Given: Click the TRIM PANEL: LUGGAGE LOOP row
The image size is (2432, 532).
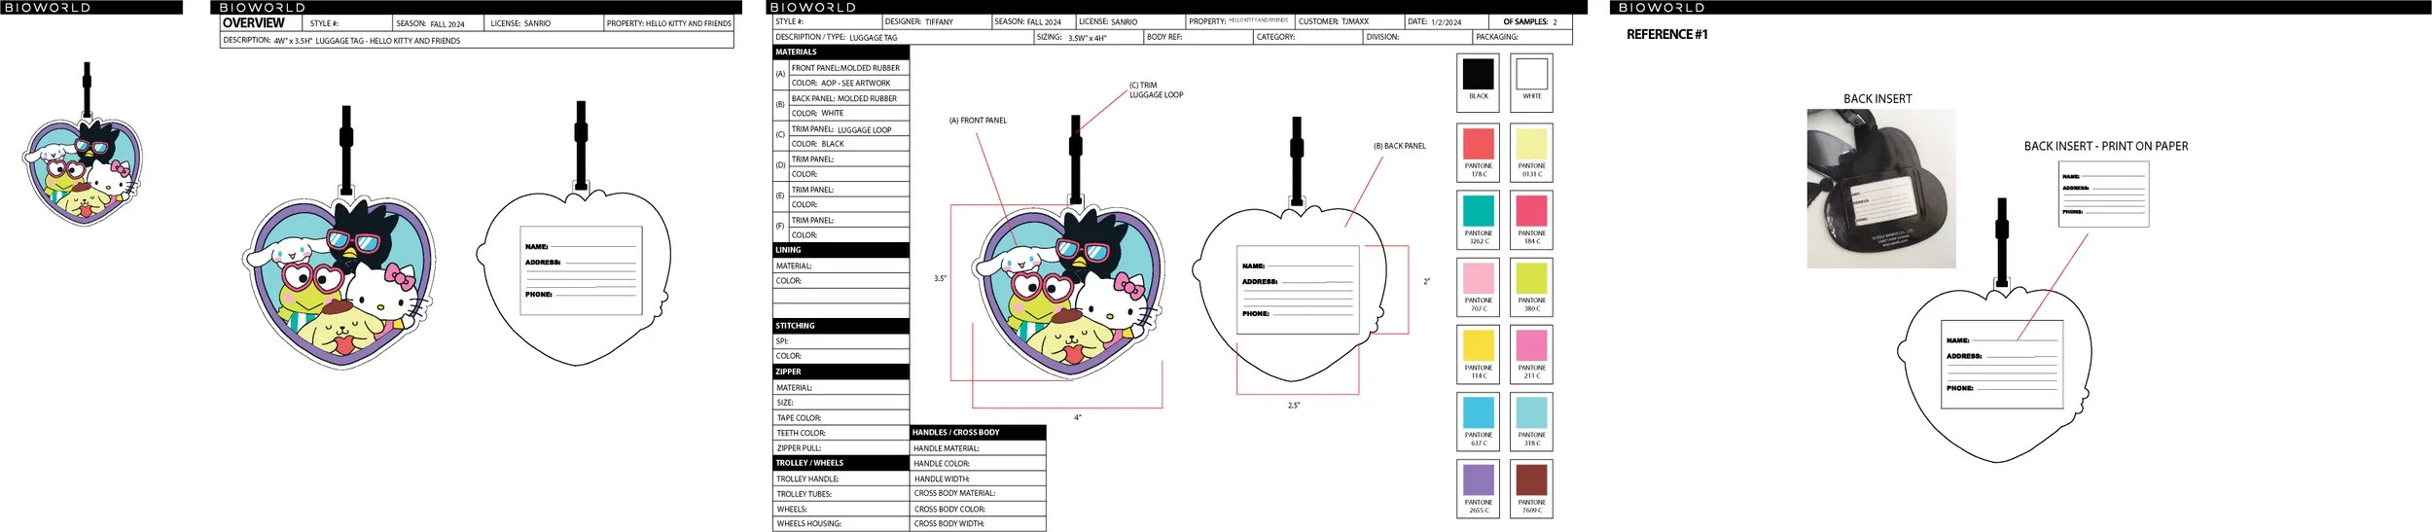Looking at the screenshot, I should pyautogui.click(x=849, y=129).
